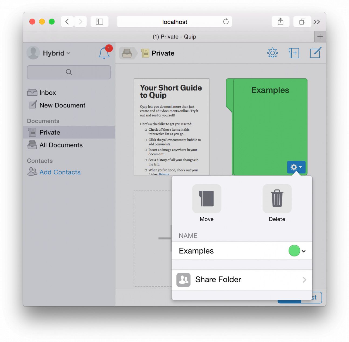
Task: Click the new folder icon in header
Action: click(294, 53)
